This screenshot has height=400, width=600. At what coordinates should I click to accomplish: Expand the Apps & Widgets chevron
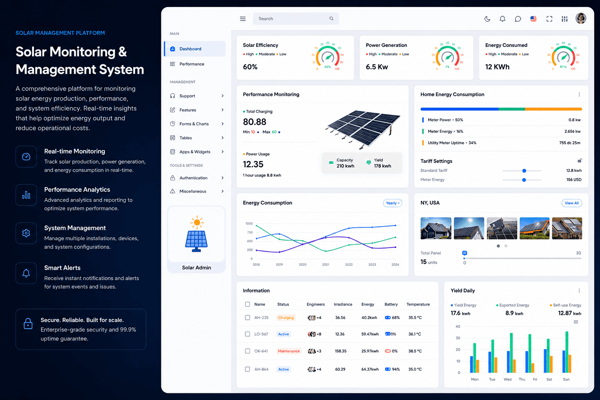(223, 152)
